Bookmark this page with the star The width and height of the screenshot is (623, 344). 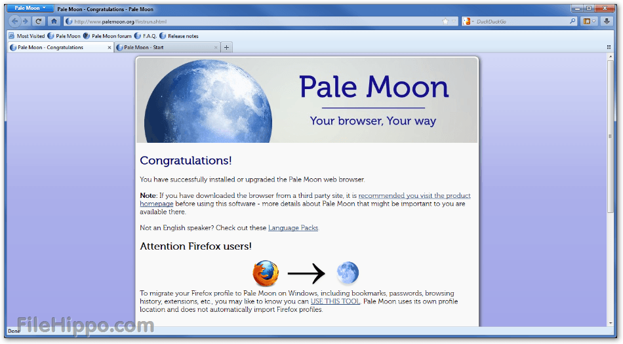click(x=445, y=21)
